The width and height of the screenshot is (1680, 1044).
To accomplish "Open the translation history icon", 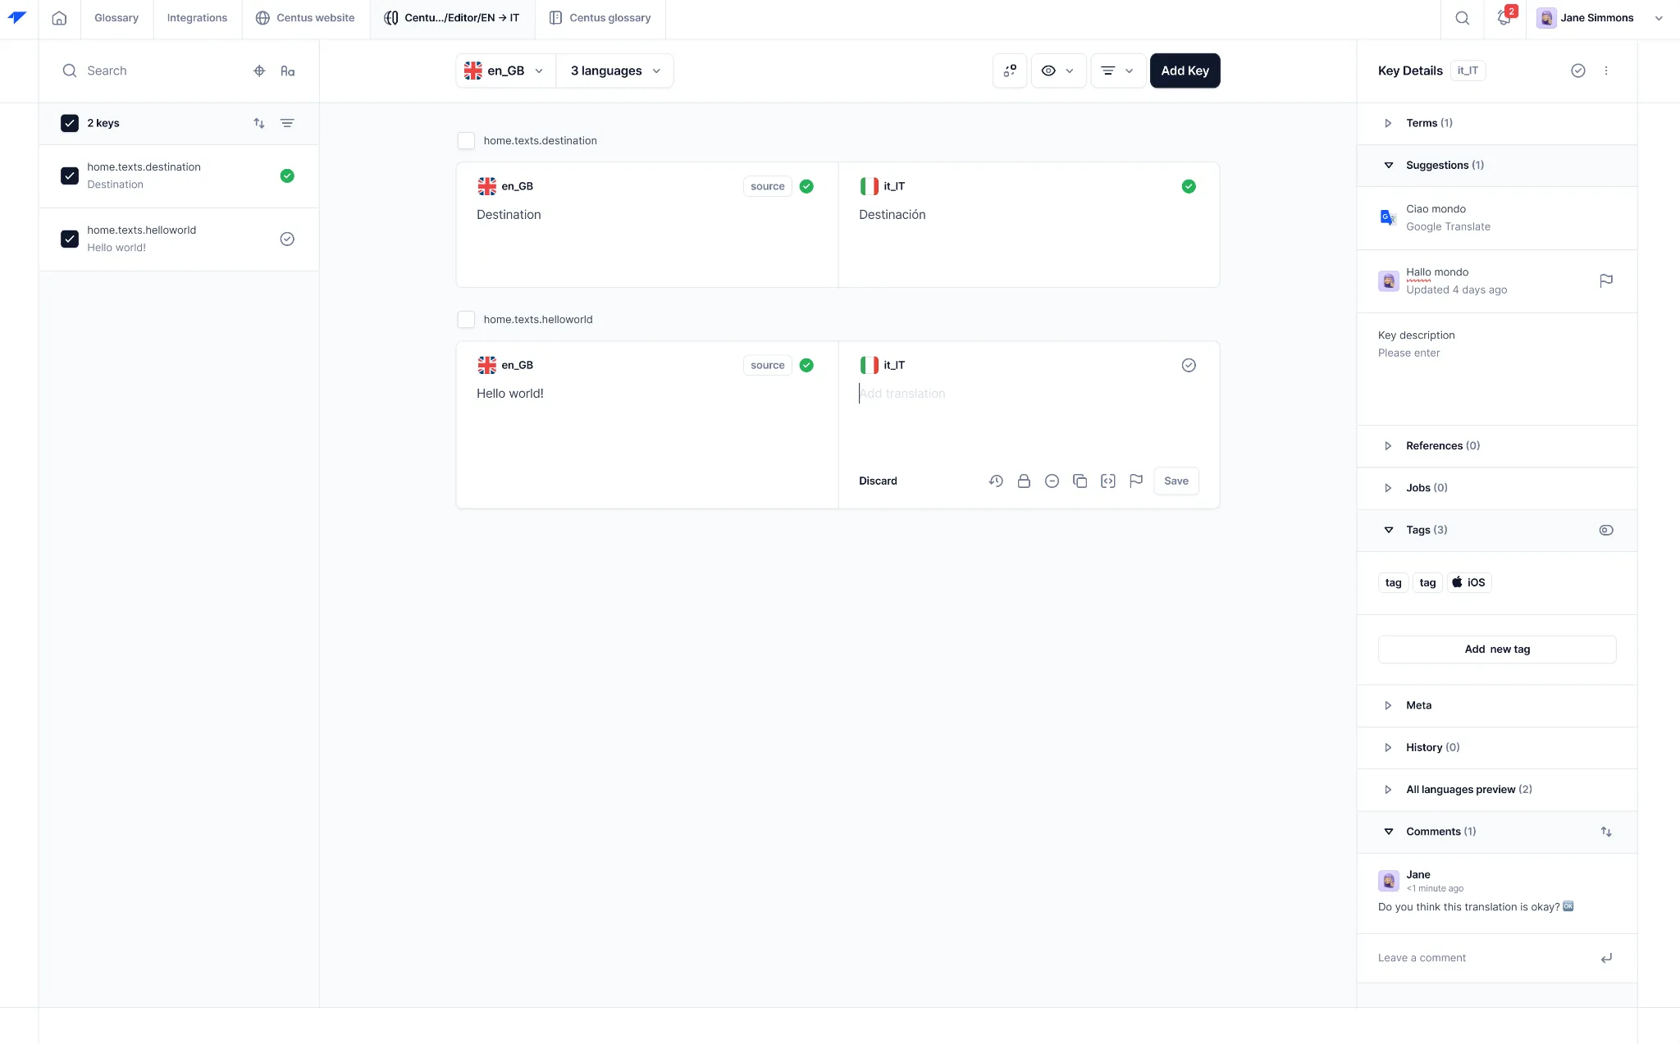I will (996, 481).
